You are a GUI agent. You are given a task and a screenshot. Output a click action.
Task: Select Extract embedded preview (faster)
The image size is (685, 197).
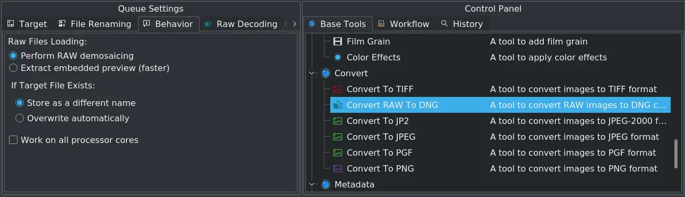(x=89, y=68)
